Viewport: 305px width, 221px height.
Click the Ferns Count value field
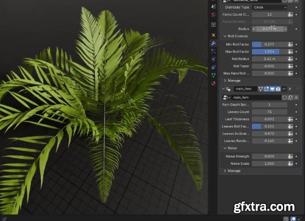[x=270, y=15]
